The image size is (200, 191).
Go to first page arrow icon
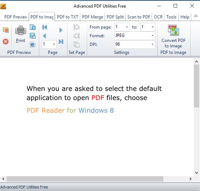[45, 27]
